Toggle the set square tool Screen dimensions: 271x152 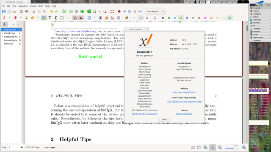point(113,18)
